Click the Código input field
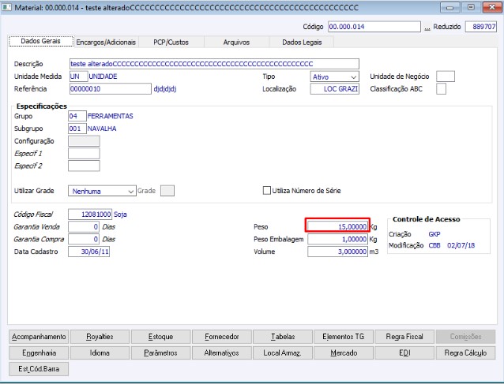This screenshot has width=504, height=384. tap(374, 27)
